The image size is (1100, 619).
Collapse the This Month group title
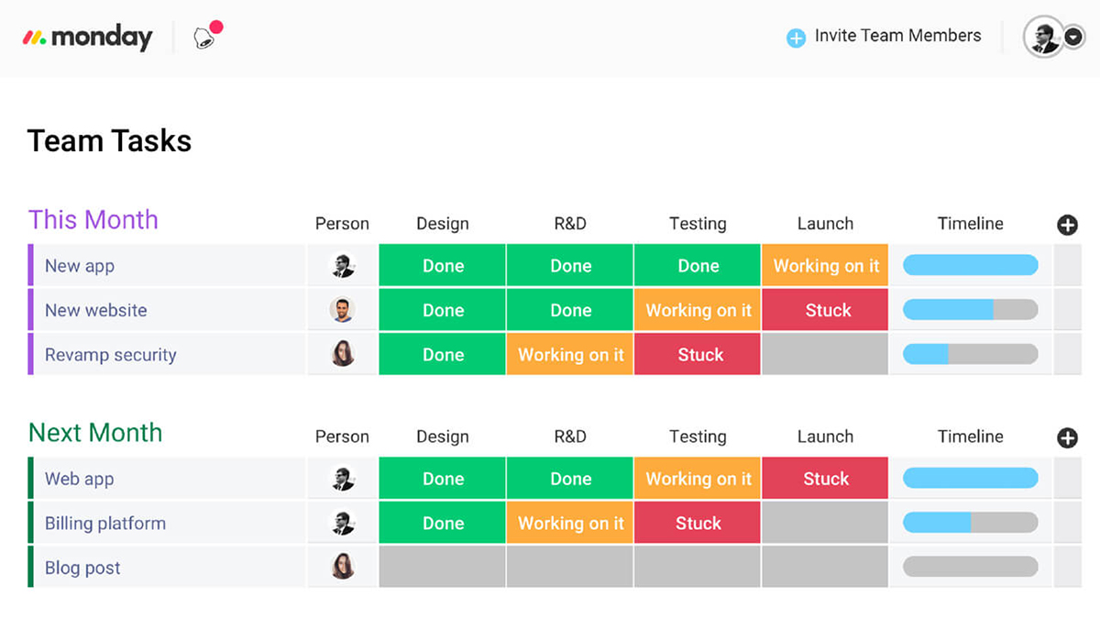tap(93, 220)
